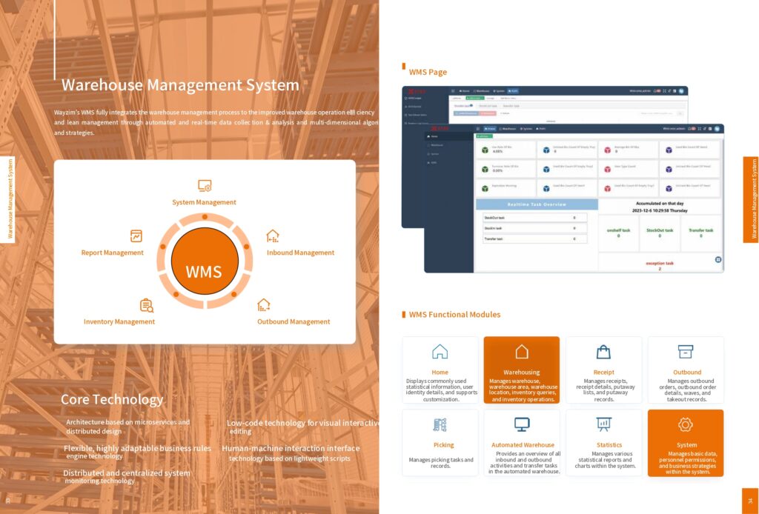This screenshot has width=759, height=514.
Task: Select Home in front WMS window top navigation
Action: [491, 129]
